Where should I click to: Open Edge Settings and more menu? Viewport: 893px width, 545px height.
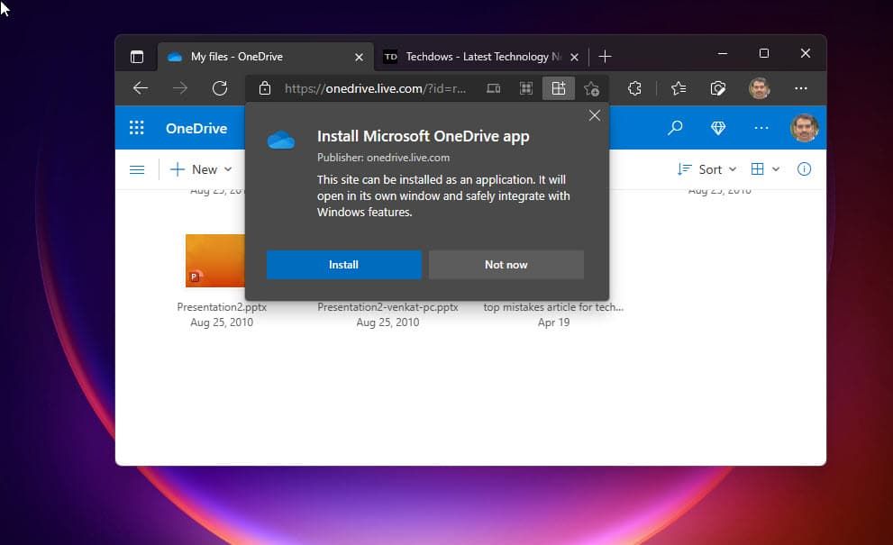coord(801,88)
